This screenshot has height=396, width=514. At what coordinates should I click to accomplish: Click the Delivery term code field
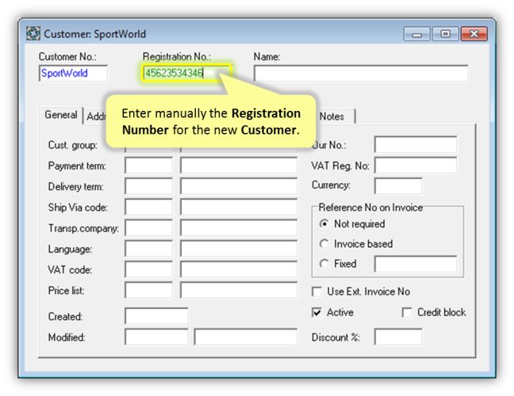point(149,186)
